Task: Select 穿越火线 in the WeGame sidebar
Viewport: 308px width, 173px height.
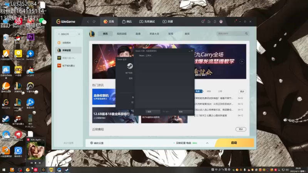Action: click(69, 58)
